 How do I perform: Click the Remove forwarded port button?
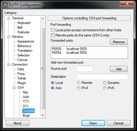click(x=119, y=42)
